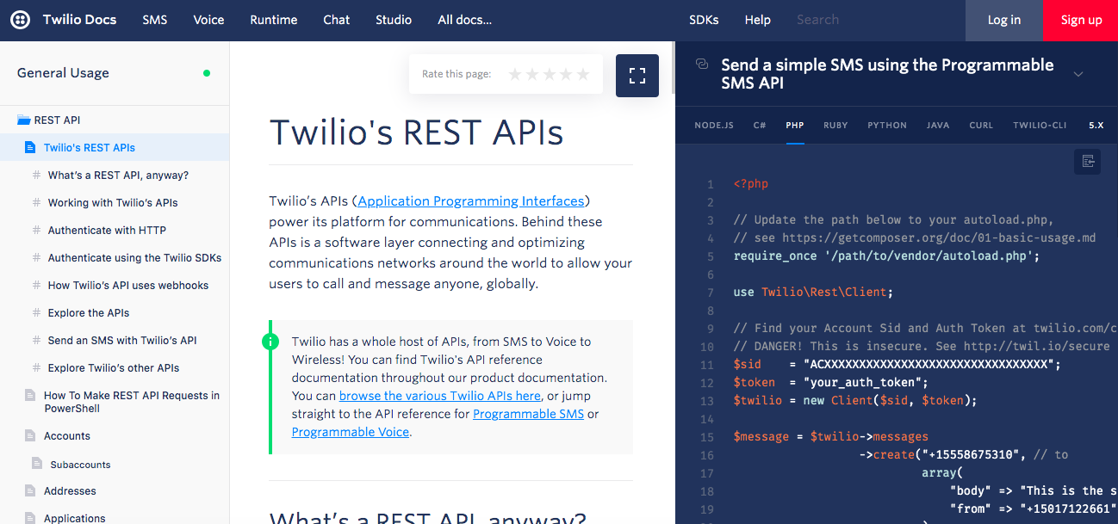Copy code sample with the copy icon
This screenshot has height=524, width=1118.
coord(1088,161)
